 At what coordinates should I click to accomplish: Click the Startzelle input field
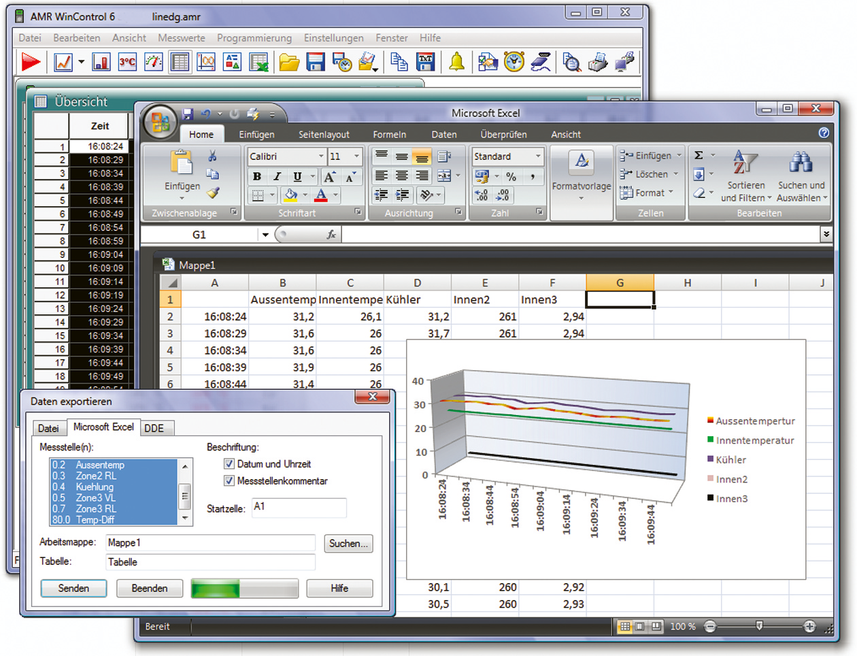[x=299, y=507]
